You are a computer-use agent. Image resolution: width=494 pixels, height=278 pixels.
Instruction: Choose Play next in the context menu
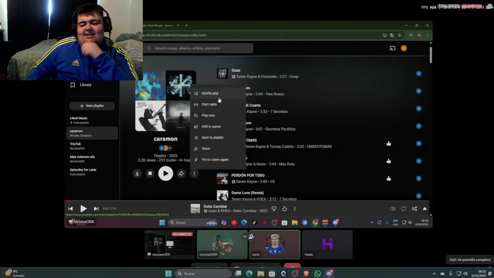pyautogui.click(x=218, y=115)
